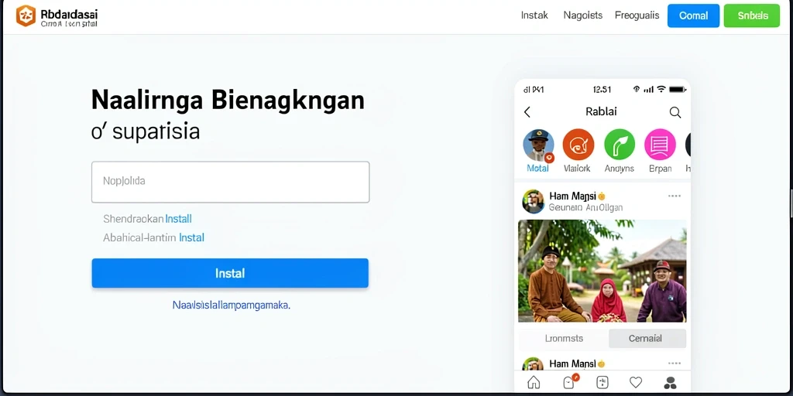Tap the plus square icon in bottom bar
This screenshot has height=396, width=793.
click(602, 383)
